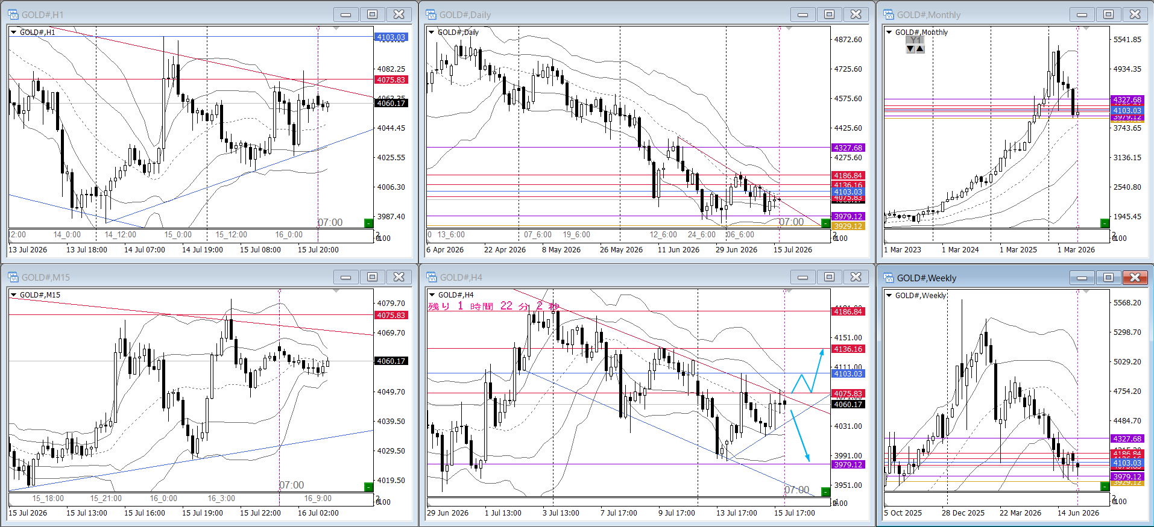The height and width of the screenshot is (527, 1154).
Task: Click the 07:00 time label on the H4 chart
Action: point(796,490)
